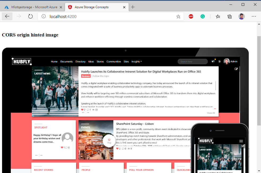Expand the Insights dropdown menu
Viewport: 261px width, 173px height.
tap(137, 62)
